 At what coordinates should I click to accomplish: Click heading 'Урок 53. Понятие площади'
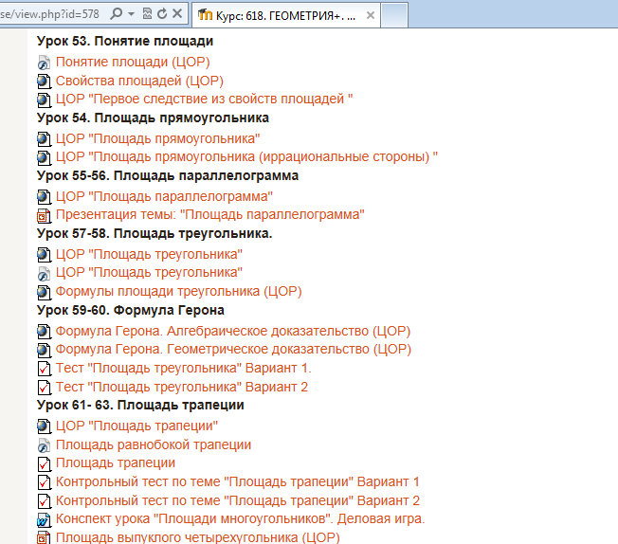(125, 41)
